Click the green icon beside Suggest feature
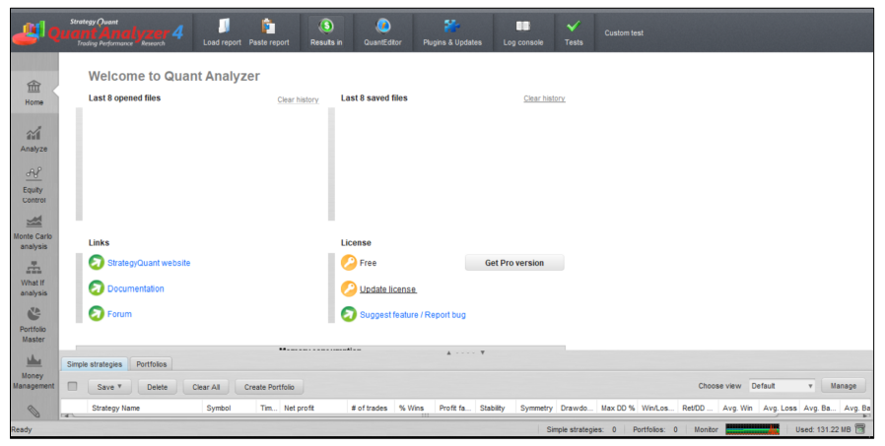Screen dimensions: 885x446 coord(349,314)
